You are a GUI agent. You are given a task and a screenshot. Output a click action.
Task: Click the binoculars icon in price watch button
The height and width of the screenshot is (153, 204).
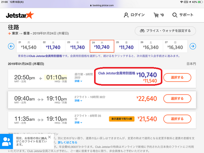(x=142, y=31)
